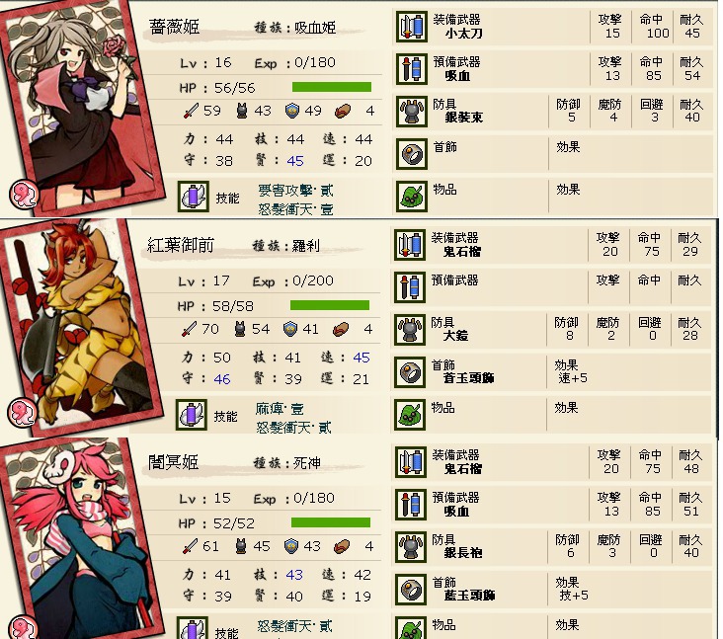
Task: Click 薔薇姬's armor icon beside 銀裝束
Action: (x=411, y=112)
